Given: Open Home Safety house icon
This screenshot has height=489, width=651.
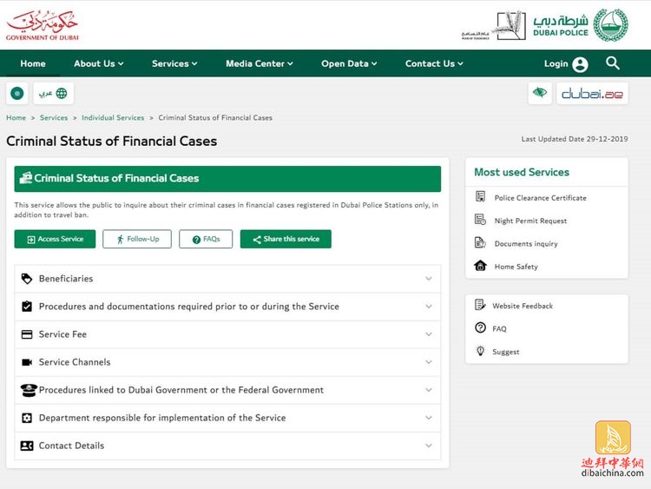Looking at the screenshot, I should pyautogui.click(x=480, y=266).
